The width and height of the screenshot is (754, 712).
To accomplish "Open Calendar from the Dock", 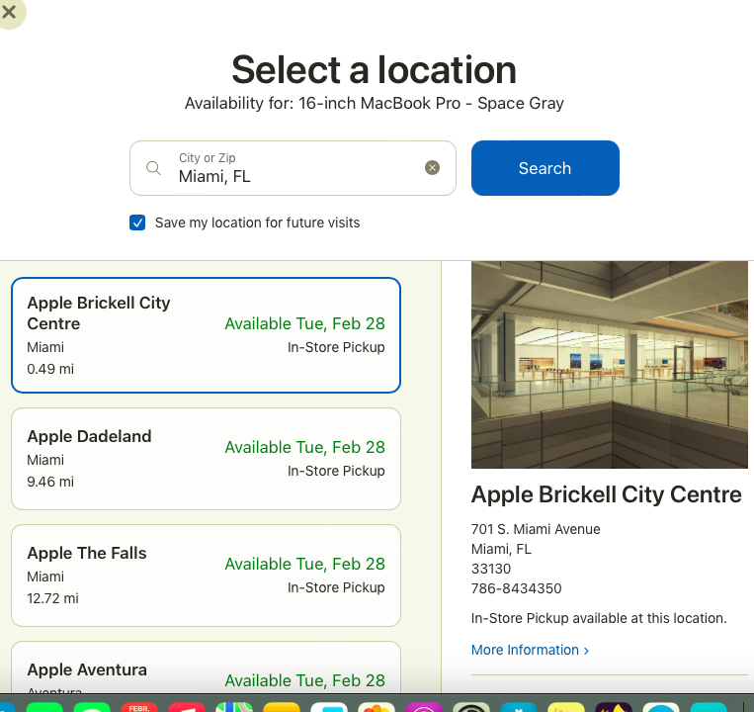I will pyautogui.click(x=139, y=706).
